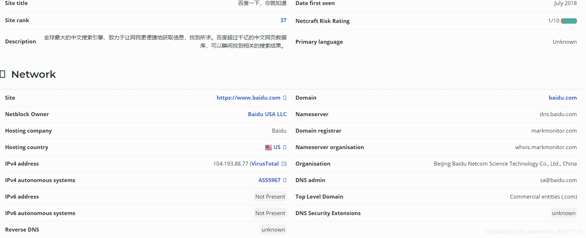Click the July 2018 date first seen value

coord(565,3)
